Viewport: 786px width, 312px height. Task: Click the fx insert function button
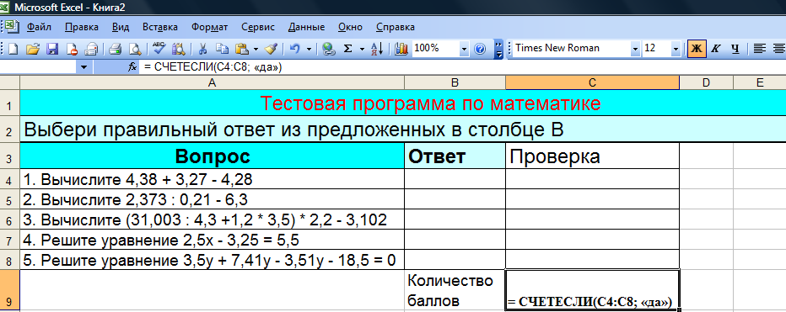132,67
